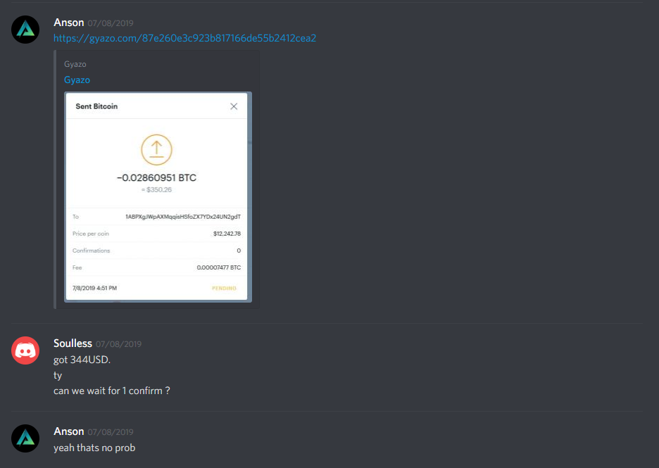Click the blue Gyazo embed title
This screenshot has height=468, width=659.
tap(77, 80)
